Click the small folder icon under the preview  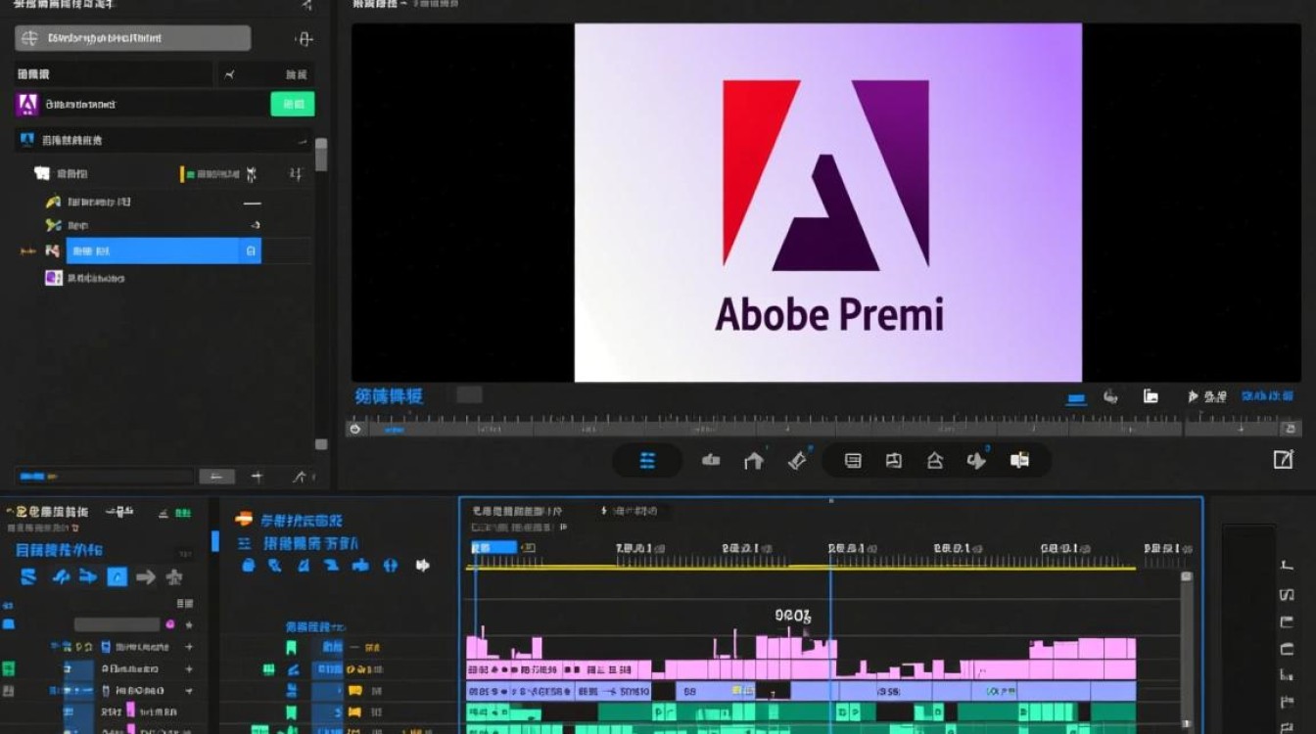coord(1151,396)
